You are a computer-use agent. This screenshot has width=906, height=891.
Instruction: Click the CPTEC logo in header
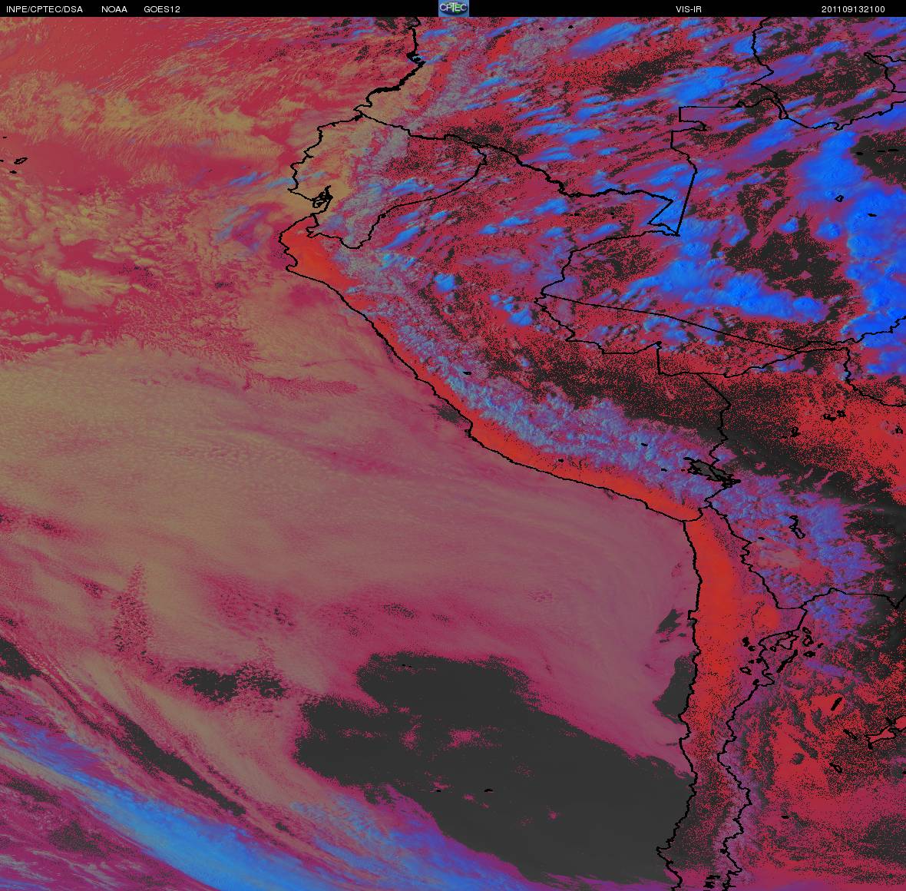(x=453, y=8)
